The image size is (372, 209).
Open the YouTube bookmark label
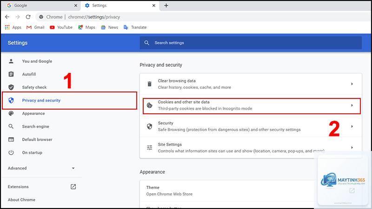65,27
